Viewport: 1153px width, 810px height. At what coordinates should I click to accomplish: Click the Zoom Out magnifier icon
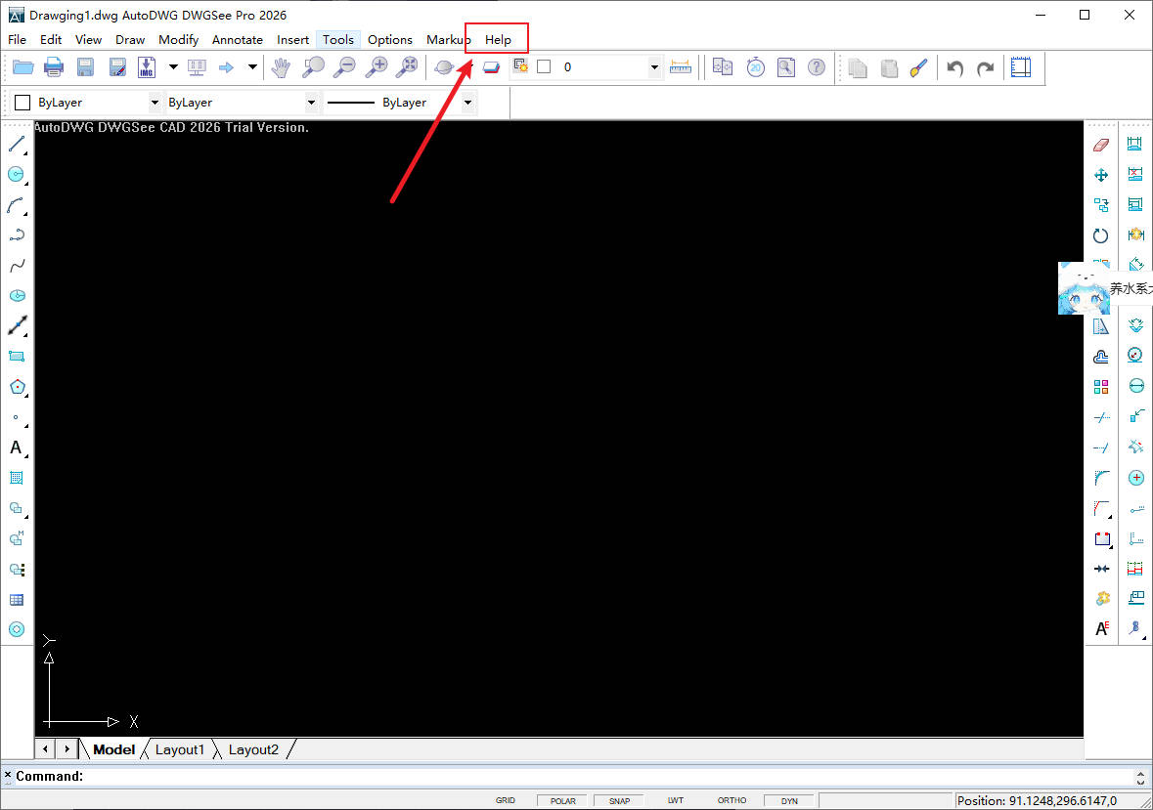coord(344,67)
